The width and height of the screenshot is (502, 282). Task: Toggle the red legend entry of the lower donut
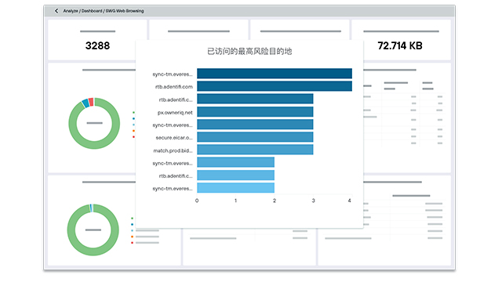[133, 243]
